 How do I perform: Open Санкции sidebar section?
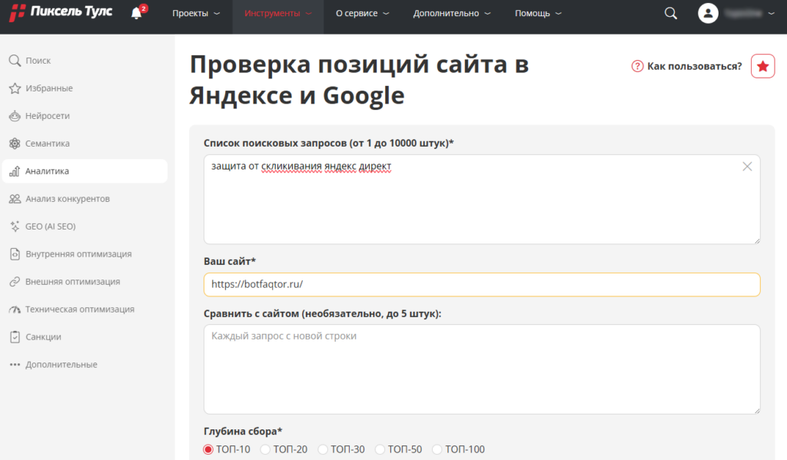(x=43, y=336)
